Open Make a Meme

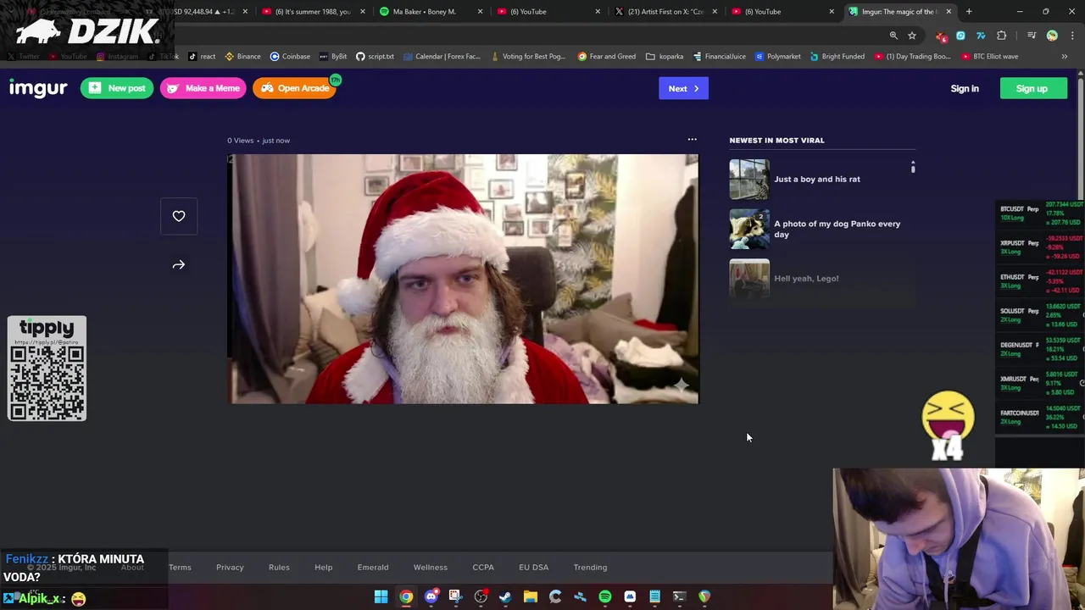[x=203, y=88]
